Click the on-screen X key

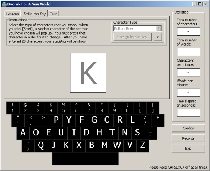(x=79, y=146)
